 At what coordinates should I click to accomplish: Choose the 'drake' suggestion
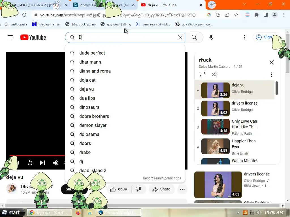point(125,152)
